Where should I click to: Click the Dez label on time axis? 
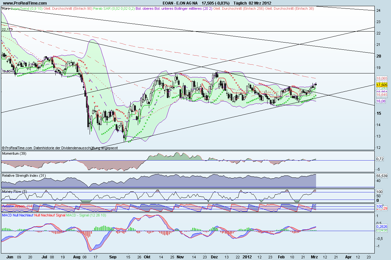215,256
